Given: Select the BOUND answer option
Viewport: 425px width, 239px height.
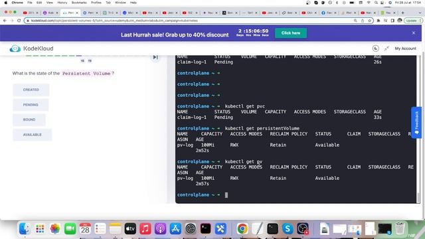Looking at the screenshot, I should [x=29, y=119].
